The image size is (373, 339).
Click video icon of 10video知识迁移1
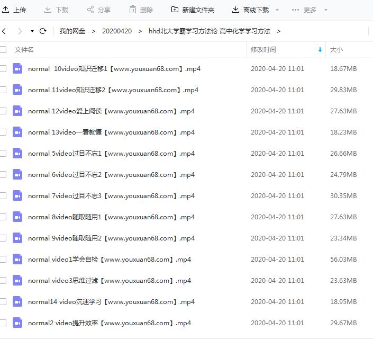click(17, 69)
